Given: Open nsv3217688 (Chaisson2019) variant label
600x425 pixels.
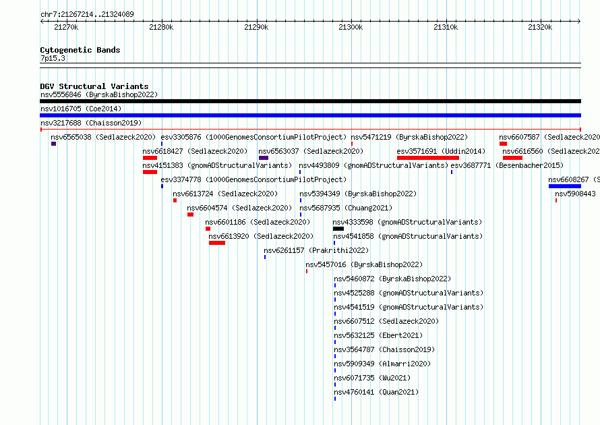Looking at the screenshot, I should pyautogui.click(x=91, y=123).
